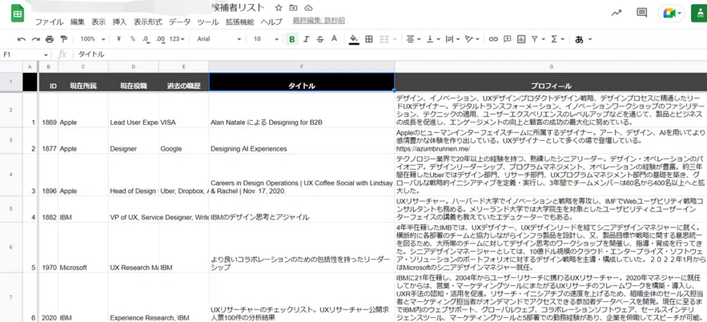Redo the last action
The height and width of the screenshot is (322, 707).
click(36, 39)
